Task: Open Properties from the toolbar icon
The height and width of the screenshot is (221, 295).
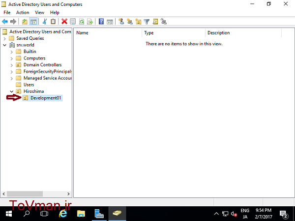Action: pos(73,22)
